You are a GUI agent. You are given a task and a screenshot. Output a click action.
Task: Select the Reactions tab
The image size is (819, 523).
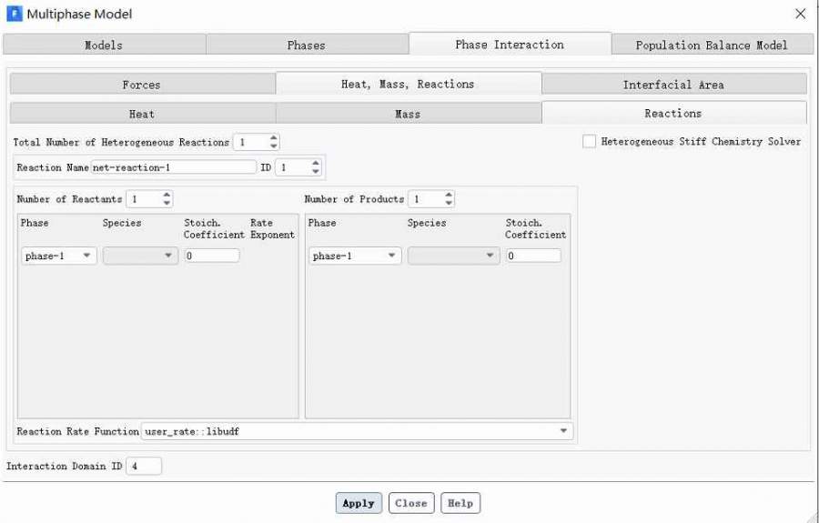673,113
